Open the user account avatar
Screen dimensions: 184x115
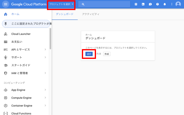(x=178, y=4)
